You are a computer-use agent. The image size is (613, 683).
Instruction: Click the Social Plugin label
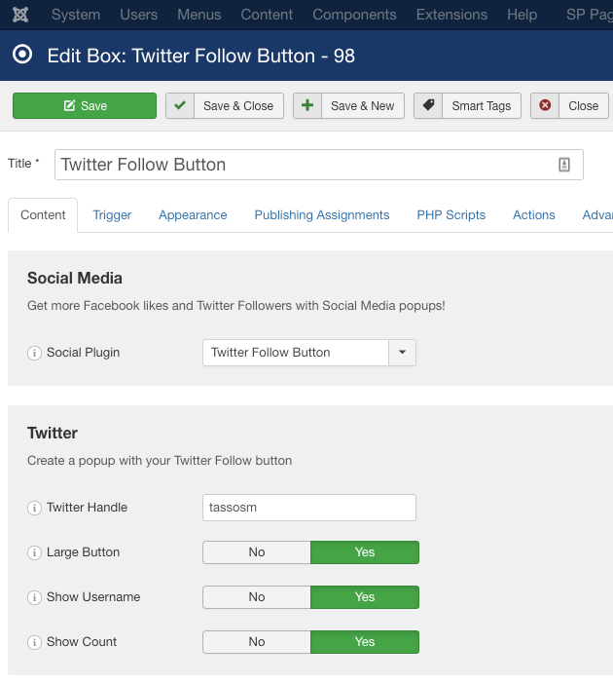83,353
